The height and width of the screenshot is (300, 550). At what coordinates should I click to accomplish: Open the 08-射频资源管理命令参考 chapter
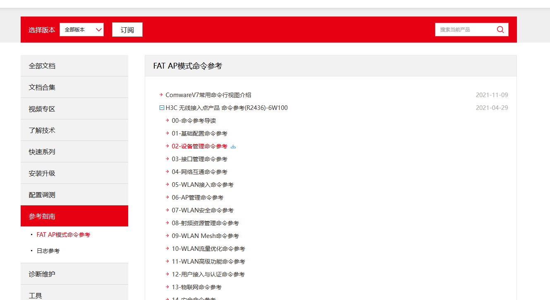[205, 223]
